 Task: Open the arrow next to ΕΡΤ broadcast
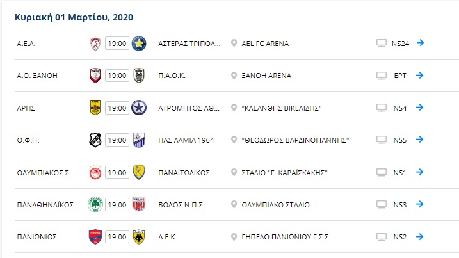(x=420, y=76)
